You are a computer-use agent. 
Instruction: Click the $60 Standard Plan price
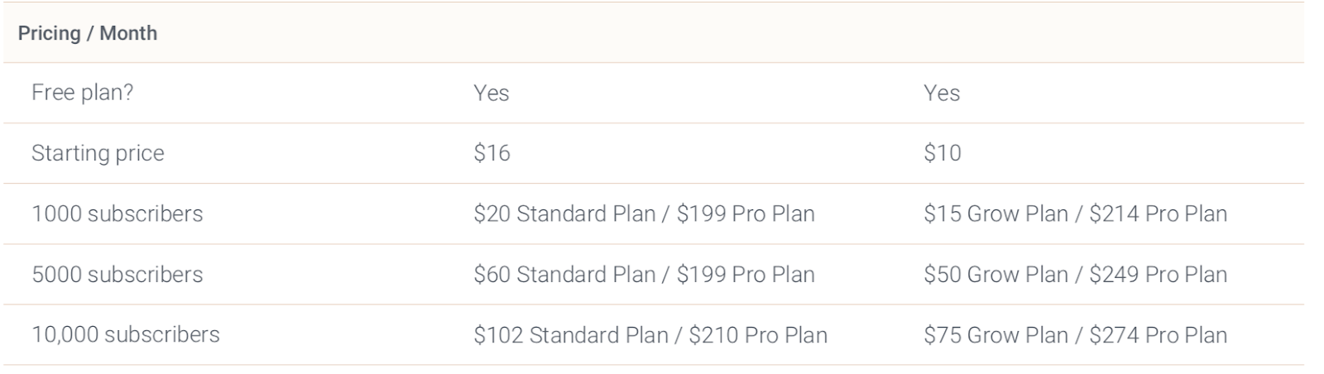[564, 274]
